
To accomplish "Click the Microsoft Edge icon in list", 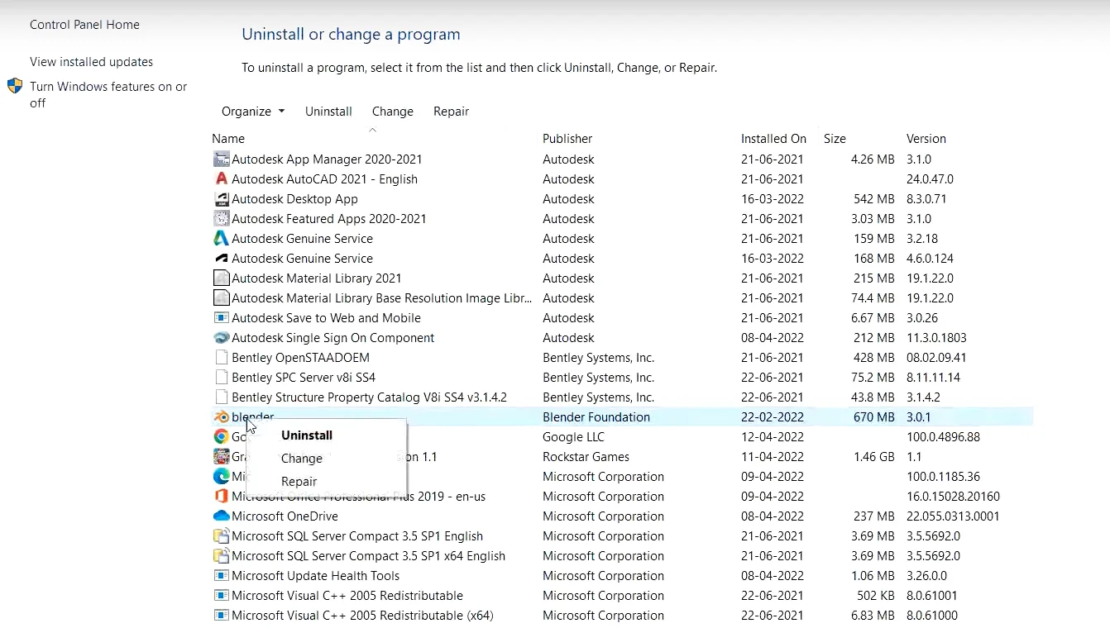I will [221, 477].
